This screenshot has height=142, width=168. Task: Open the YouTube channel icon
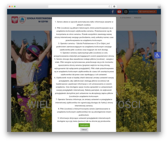coord(119,12)
